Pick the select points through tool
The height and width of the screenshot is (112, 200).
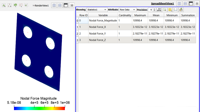click(21, 5)
